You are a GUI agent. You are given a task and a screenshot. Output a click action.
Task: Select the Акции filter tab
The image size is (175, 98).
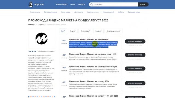pyautogui.click(x=73, y=31)
